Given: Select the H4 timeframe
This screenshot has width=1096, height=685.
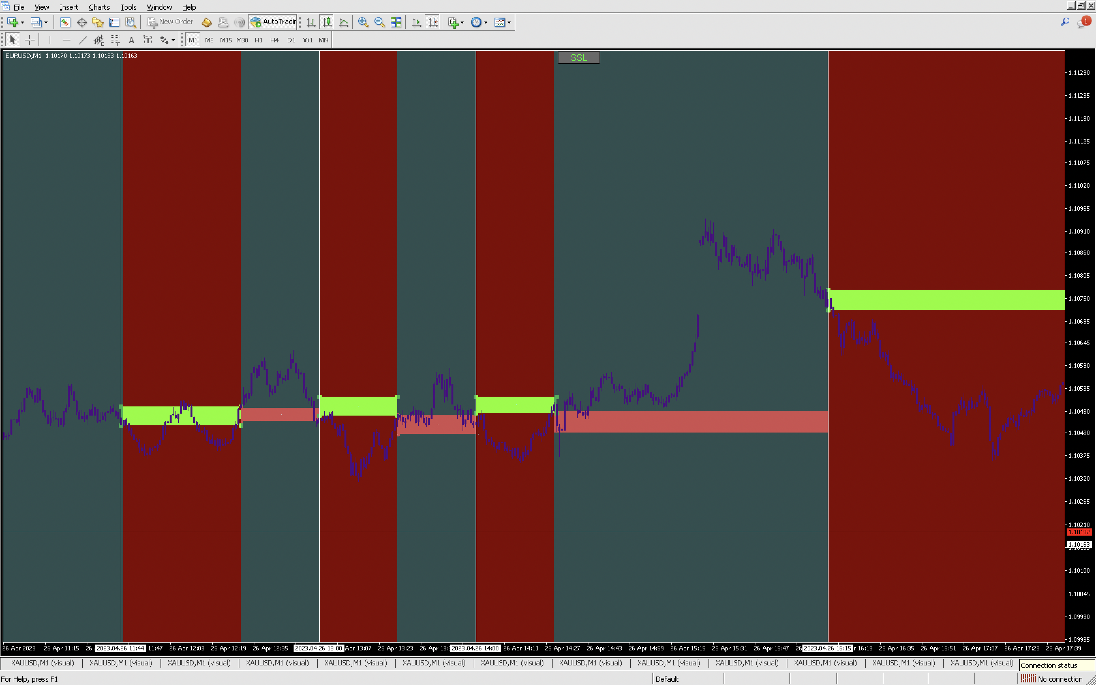Looking at the screenshot, I should tap(274, 40).
